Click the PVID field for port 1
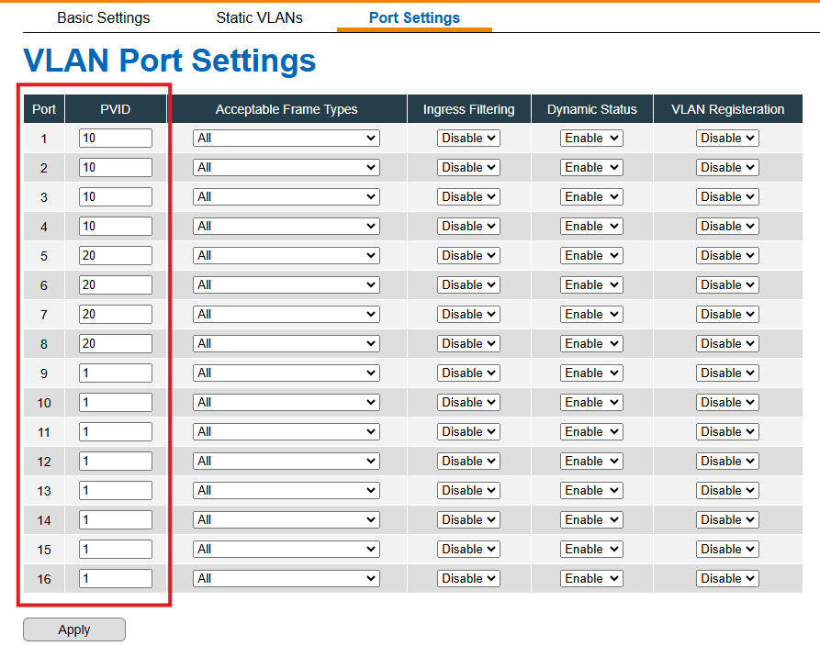Viewport: 820px width, 646px height. [116, 138]
